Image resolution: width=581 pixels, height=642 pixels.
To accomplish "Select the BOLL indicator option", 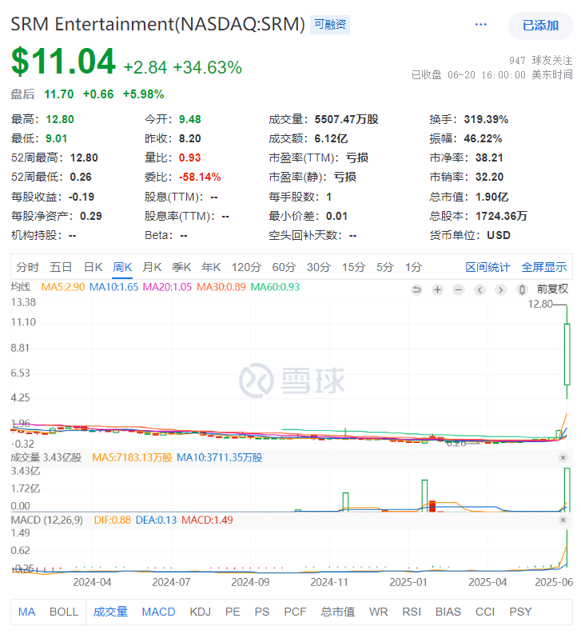I will click(64, 612).
